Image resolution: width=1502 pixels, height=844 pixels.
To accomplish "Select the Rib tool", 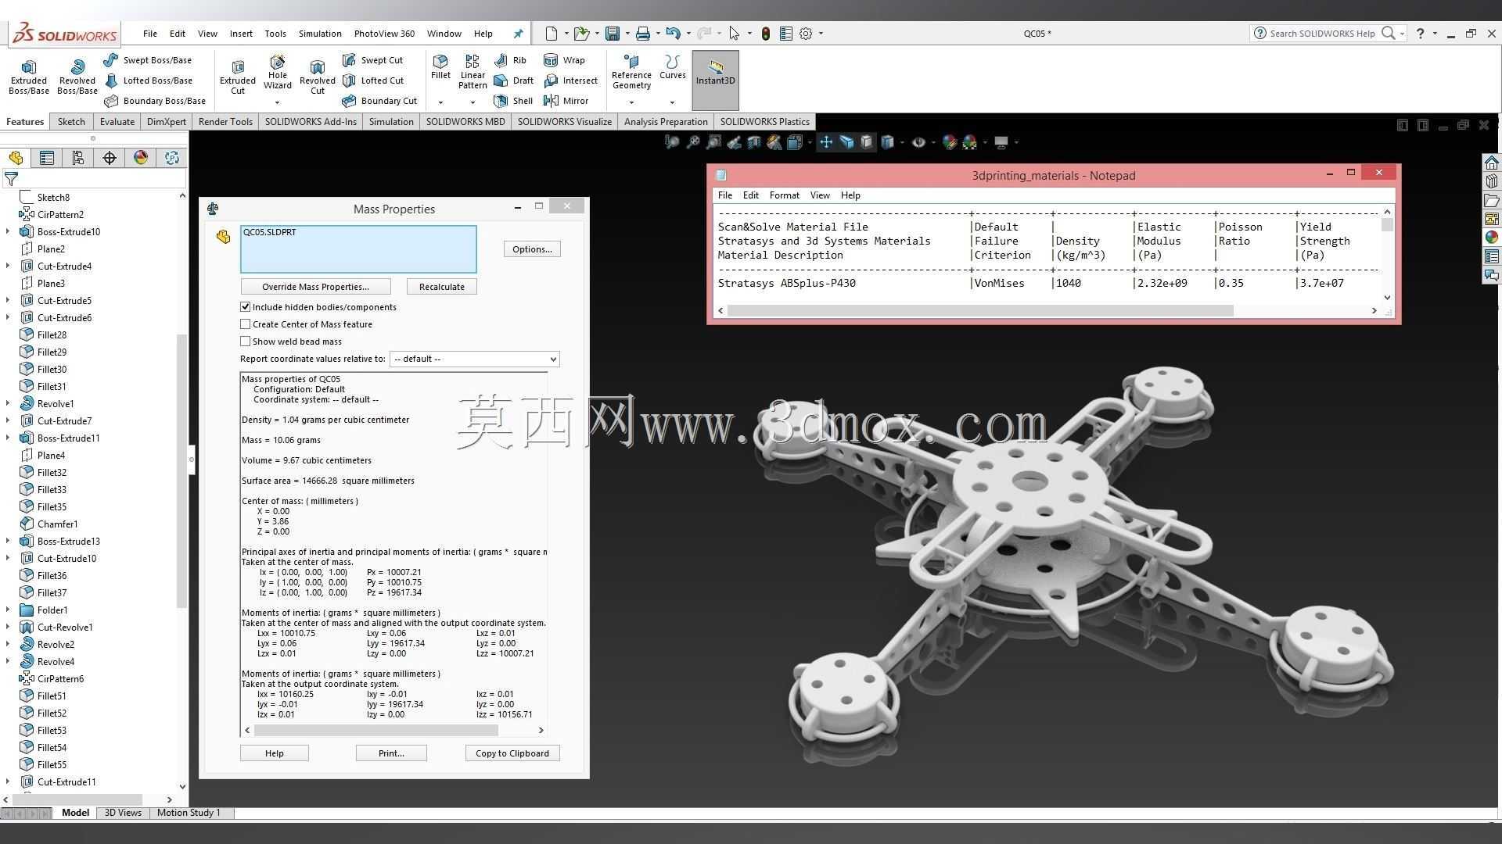I will [510, 60].
